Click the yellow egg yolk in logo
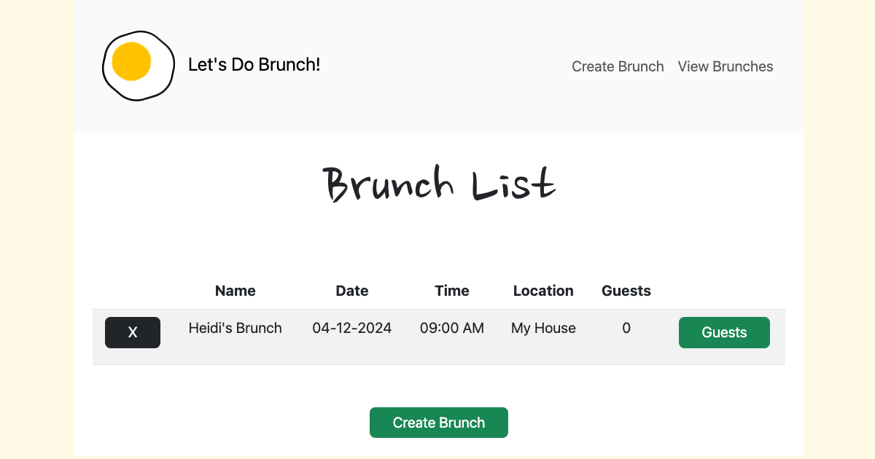Viewport: 875px width, 459px height. tap(131, 62)
